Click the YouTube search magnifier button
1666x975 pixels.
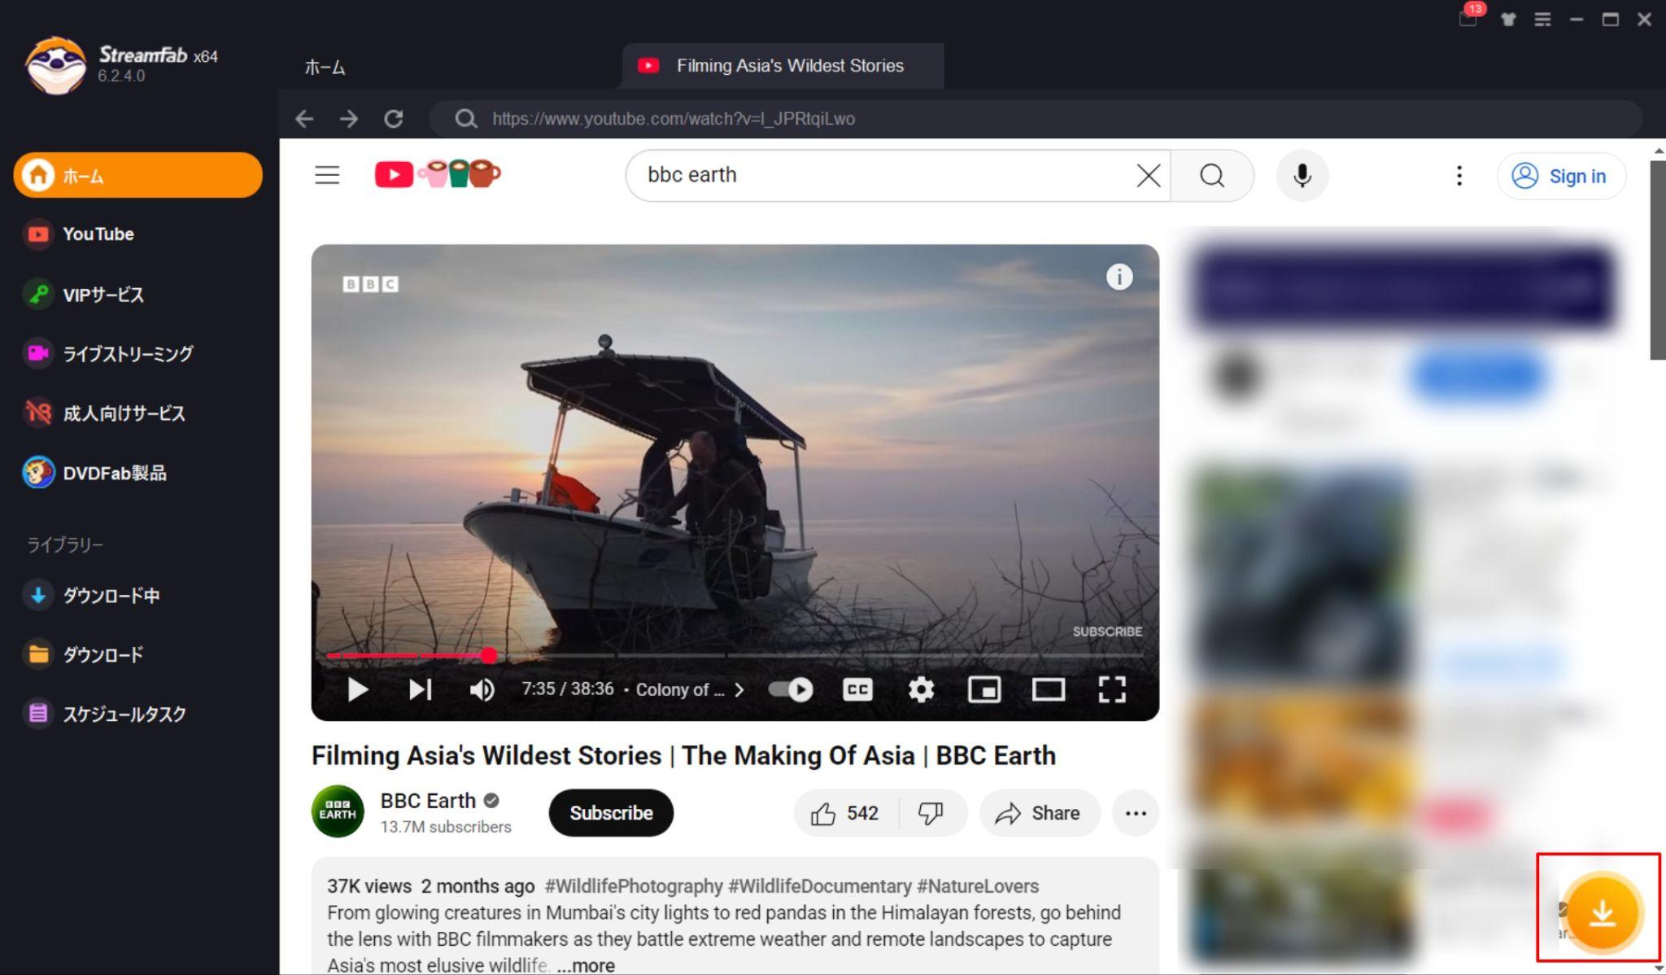pos(1212,175)
